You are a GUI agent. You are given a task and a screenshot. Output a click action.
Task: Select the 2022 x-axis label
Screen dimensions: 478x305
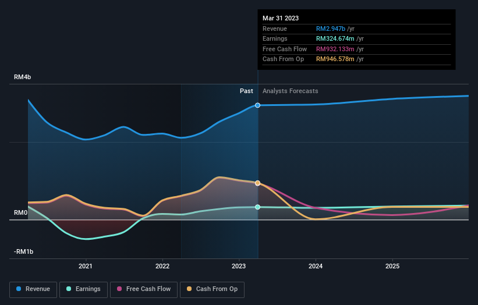[162, 266]
